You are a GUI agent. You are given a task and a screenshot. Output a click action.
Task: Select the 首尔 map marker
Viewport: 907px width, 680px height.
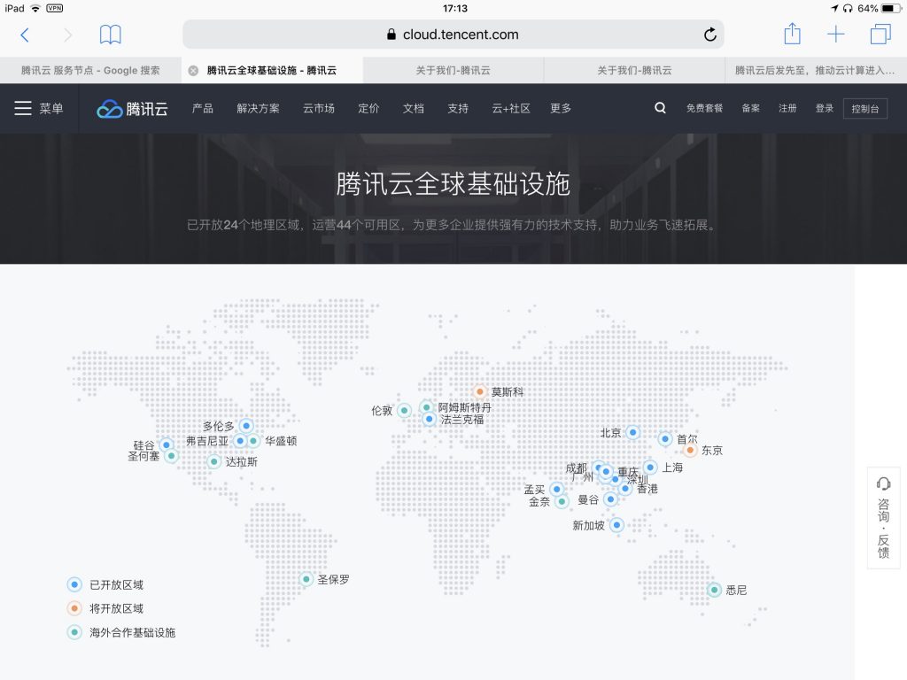pyautogui.click(x=665, y=439)
